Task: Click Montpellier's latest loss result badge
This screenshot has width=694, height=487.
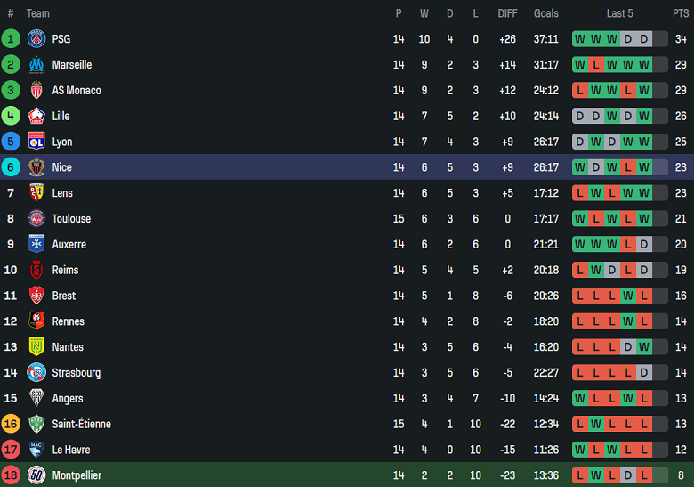Action: tap(644, 475)
